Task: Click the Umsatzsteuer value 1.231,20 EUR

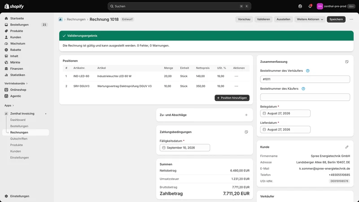Action: click(241, 179)
